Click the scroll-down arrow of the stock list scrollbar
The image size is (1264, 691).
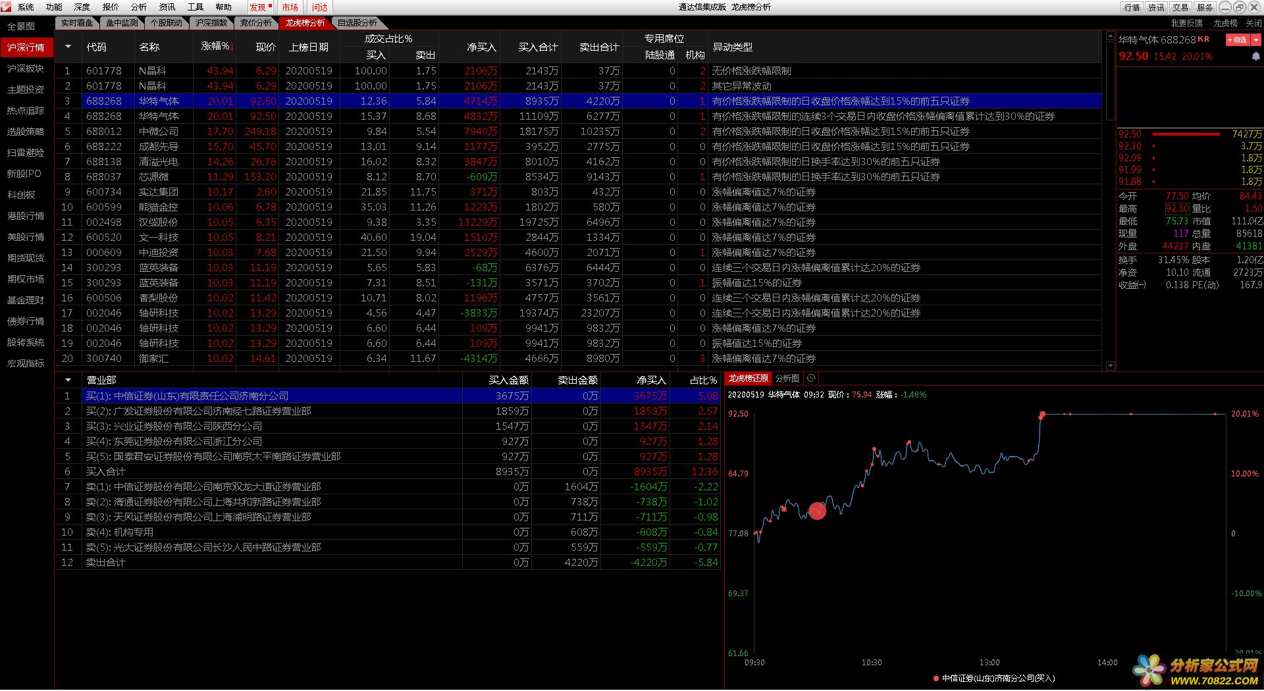coord(1111,366)
